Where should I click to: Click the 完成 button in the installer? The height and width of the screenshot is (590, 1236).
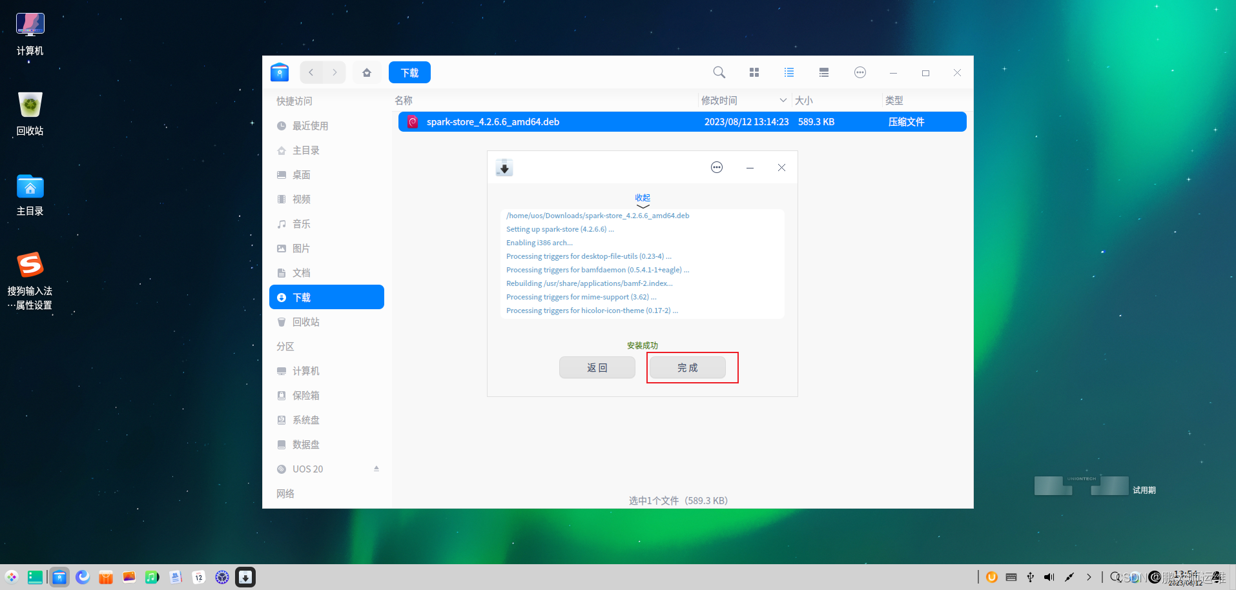687,367
